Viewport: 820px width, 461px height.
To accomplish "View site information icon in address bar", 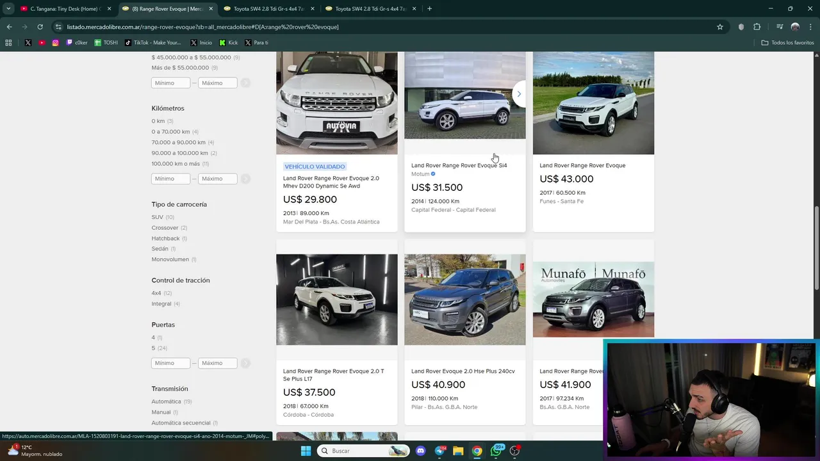I will pyautogui.click(x=58, y=27).
